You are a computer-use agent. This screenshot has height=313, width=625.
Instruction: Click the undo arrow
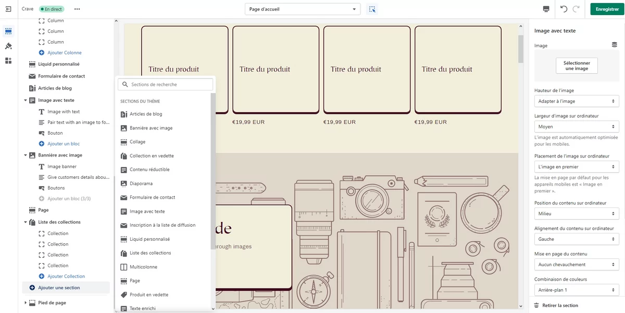(x=564, y=9)
